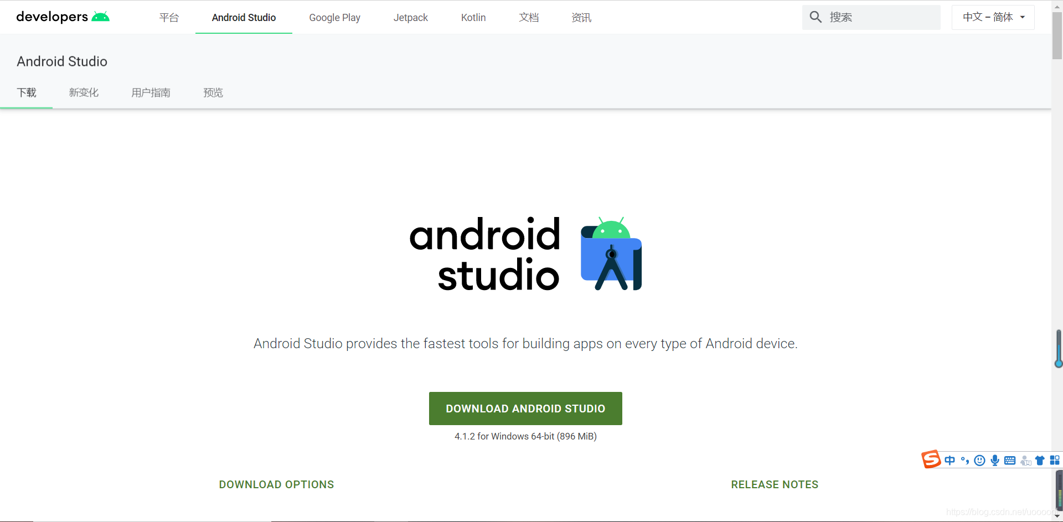The image size is (1063, 522).
Task: Switch to the 新变化 sub-tab
Action: click(x=84, y=92)
